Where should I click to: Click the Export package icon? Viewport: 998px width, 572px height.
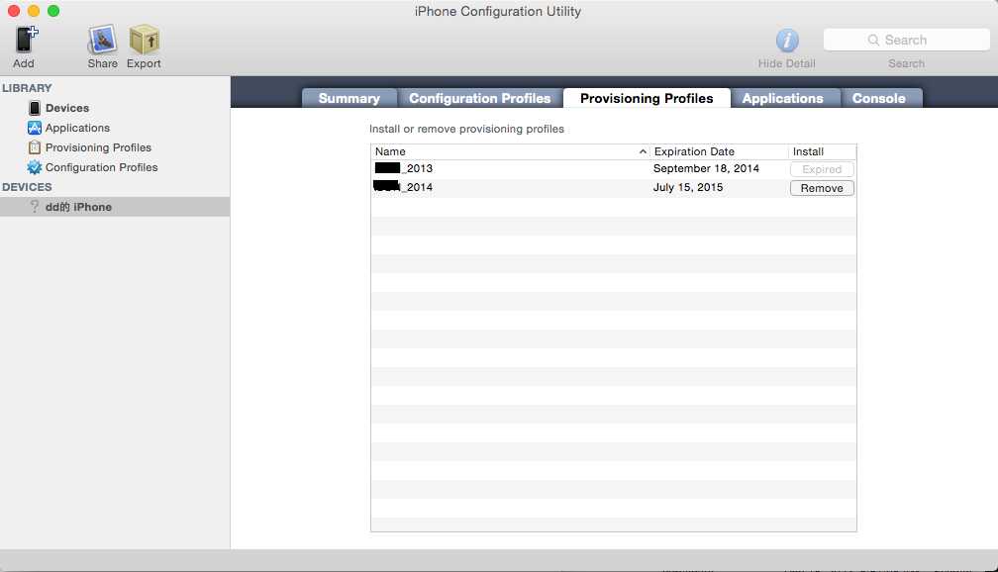coord(144,41)
